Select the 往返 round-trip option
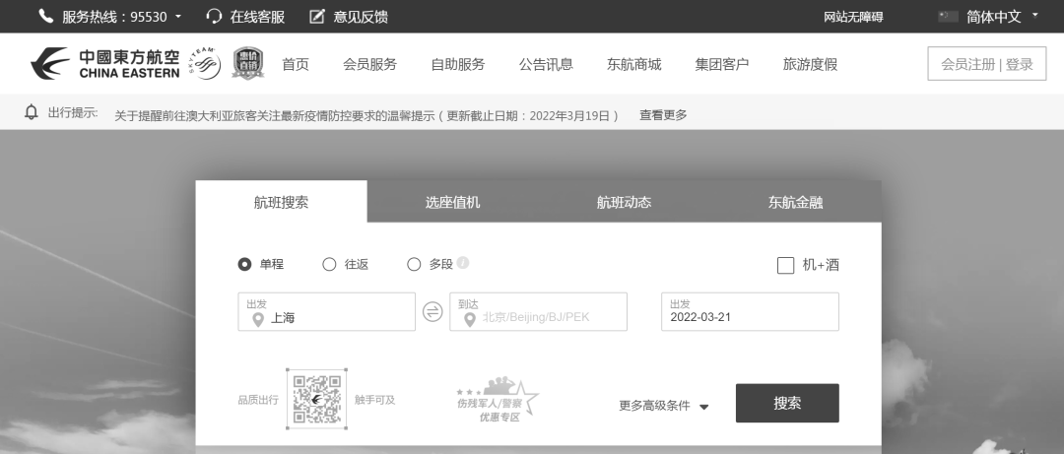This screenshot has width=1064, height=454. point(330,264)
